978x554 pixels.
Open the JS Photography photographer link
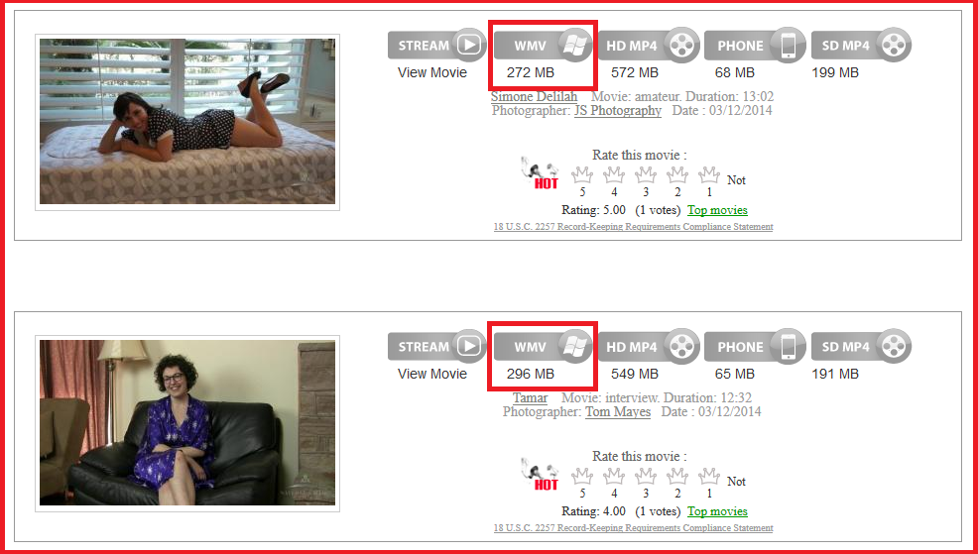click(618, 111)
